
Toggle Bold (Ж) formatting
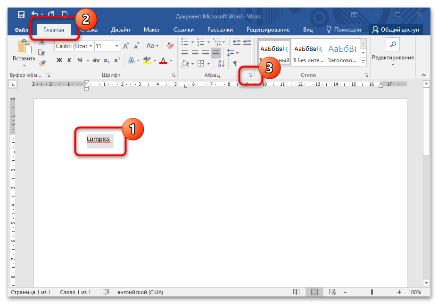pyautogui.click(x=59, y=60)
